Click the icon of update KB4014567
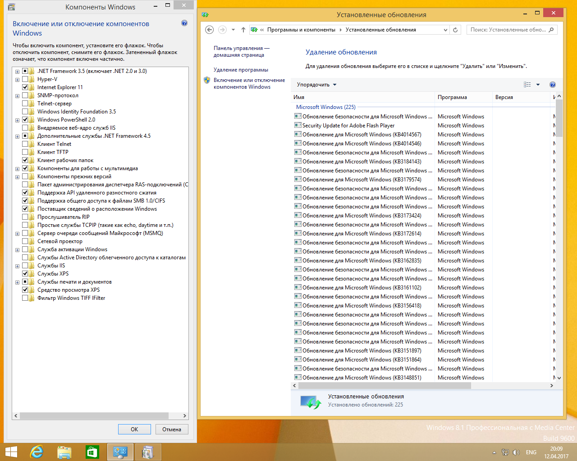The image size is (577, 461). coord(298,134)
